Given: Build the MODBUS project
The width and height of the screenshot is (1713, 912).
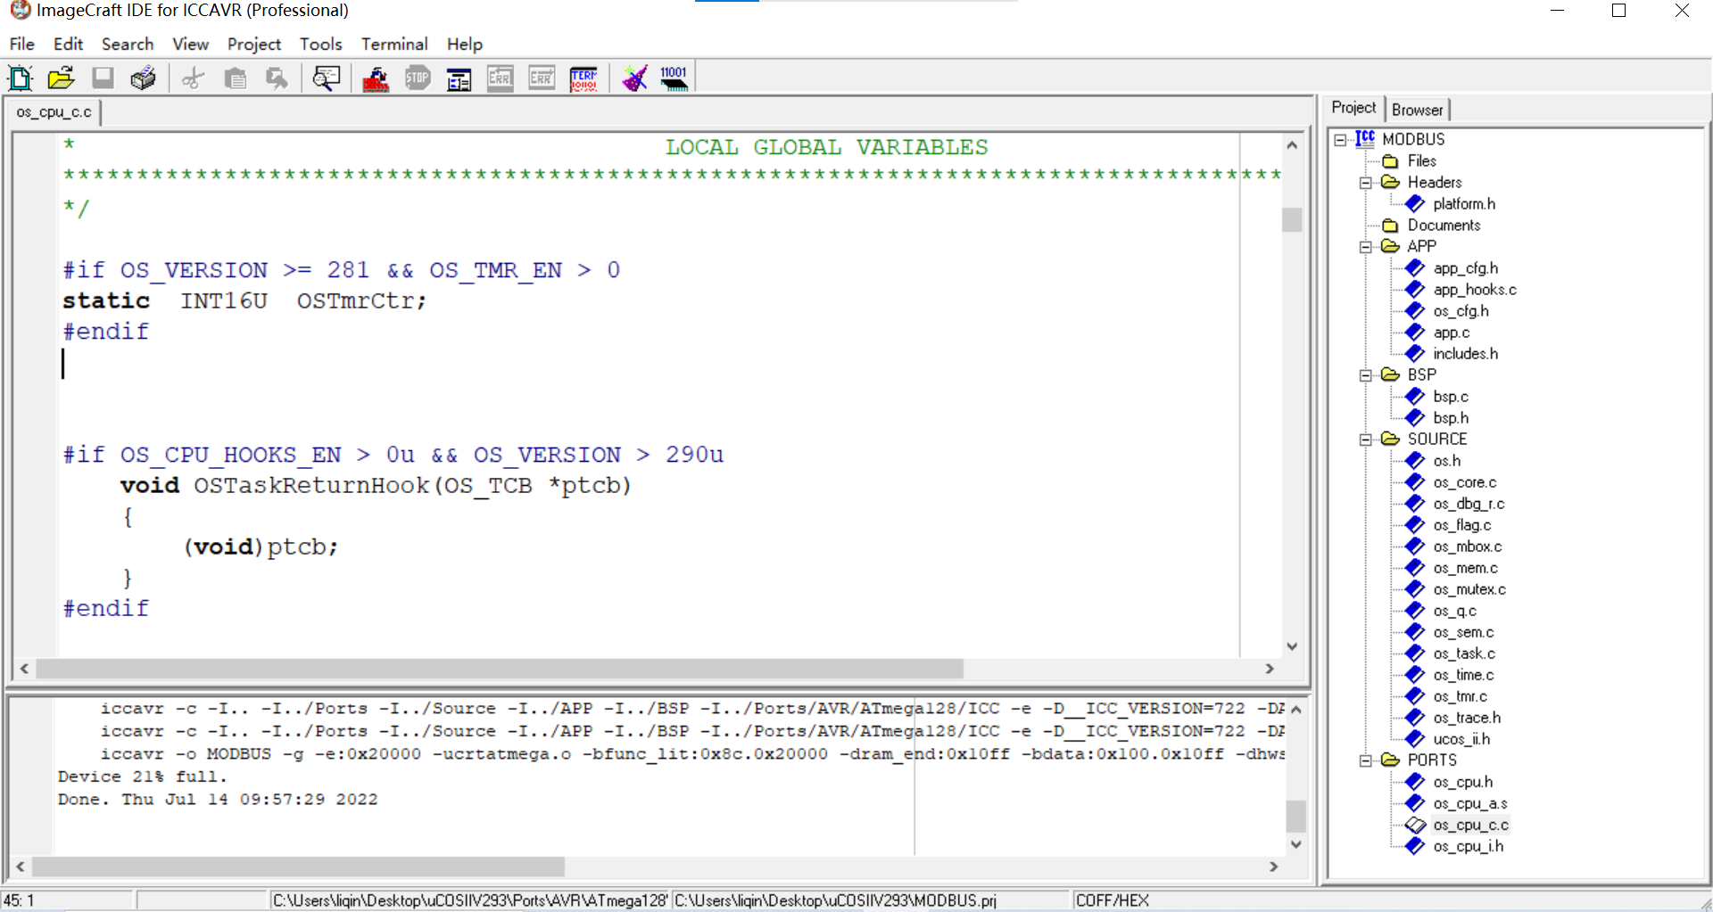Looking at the screenshot, I should click(375, 78).
